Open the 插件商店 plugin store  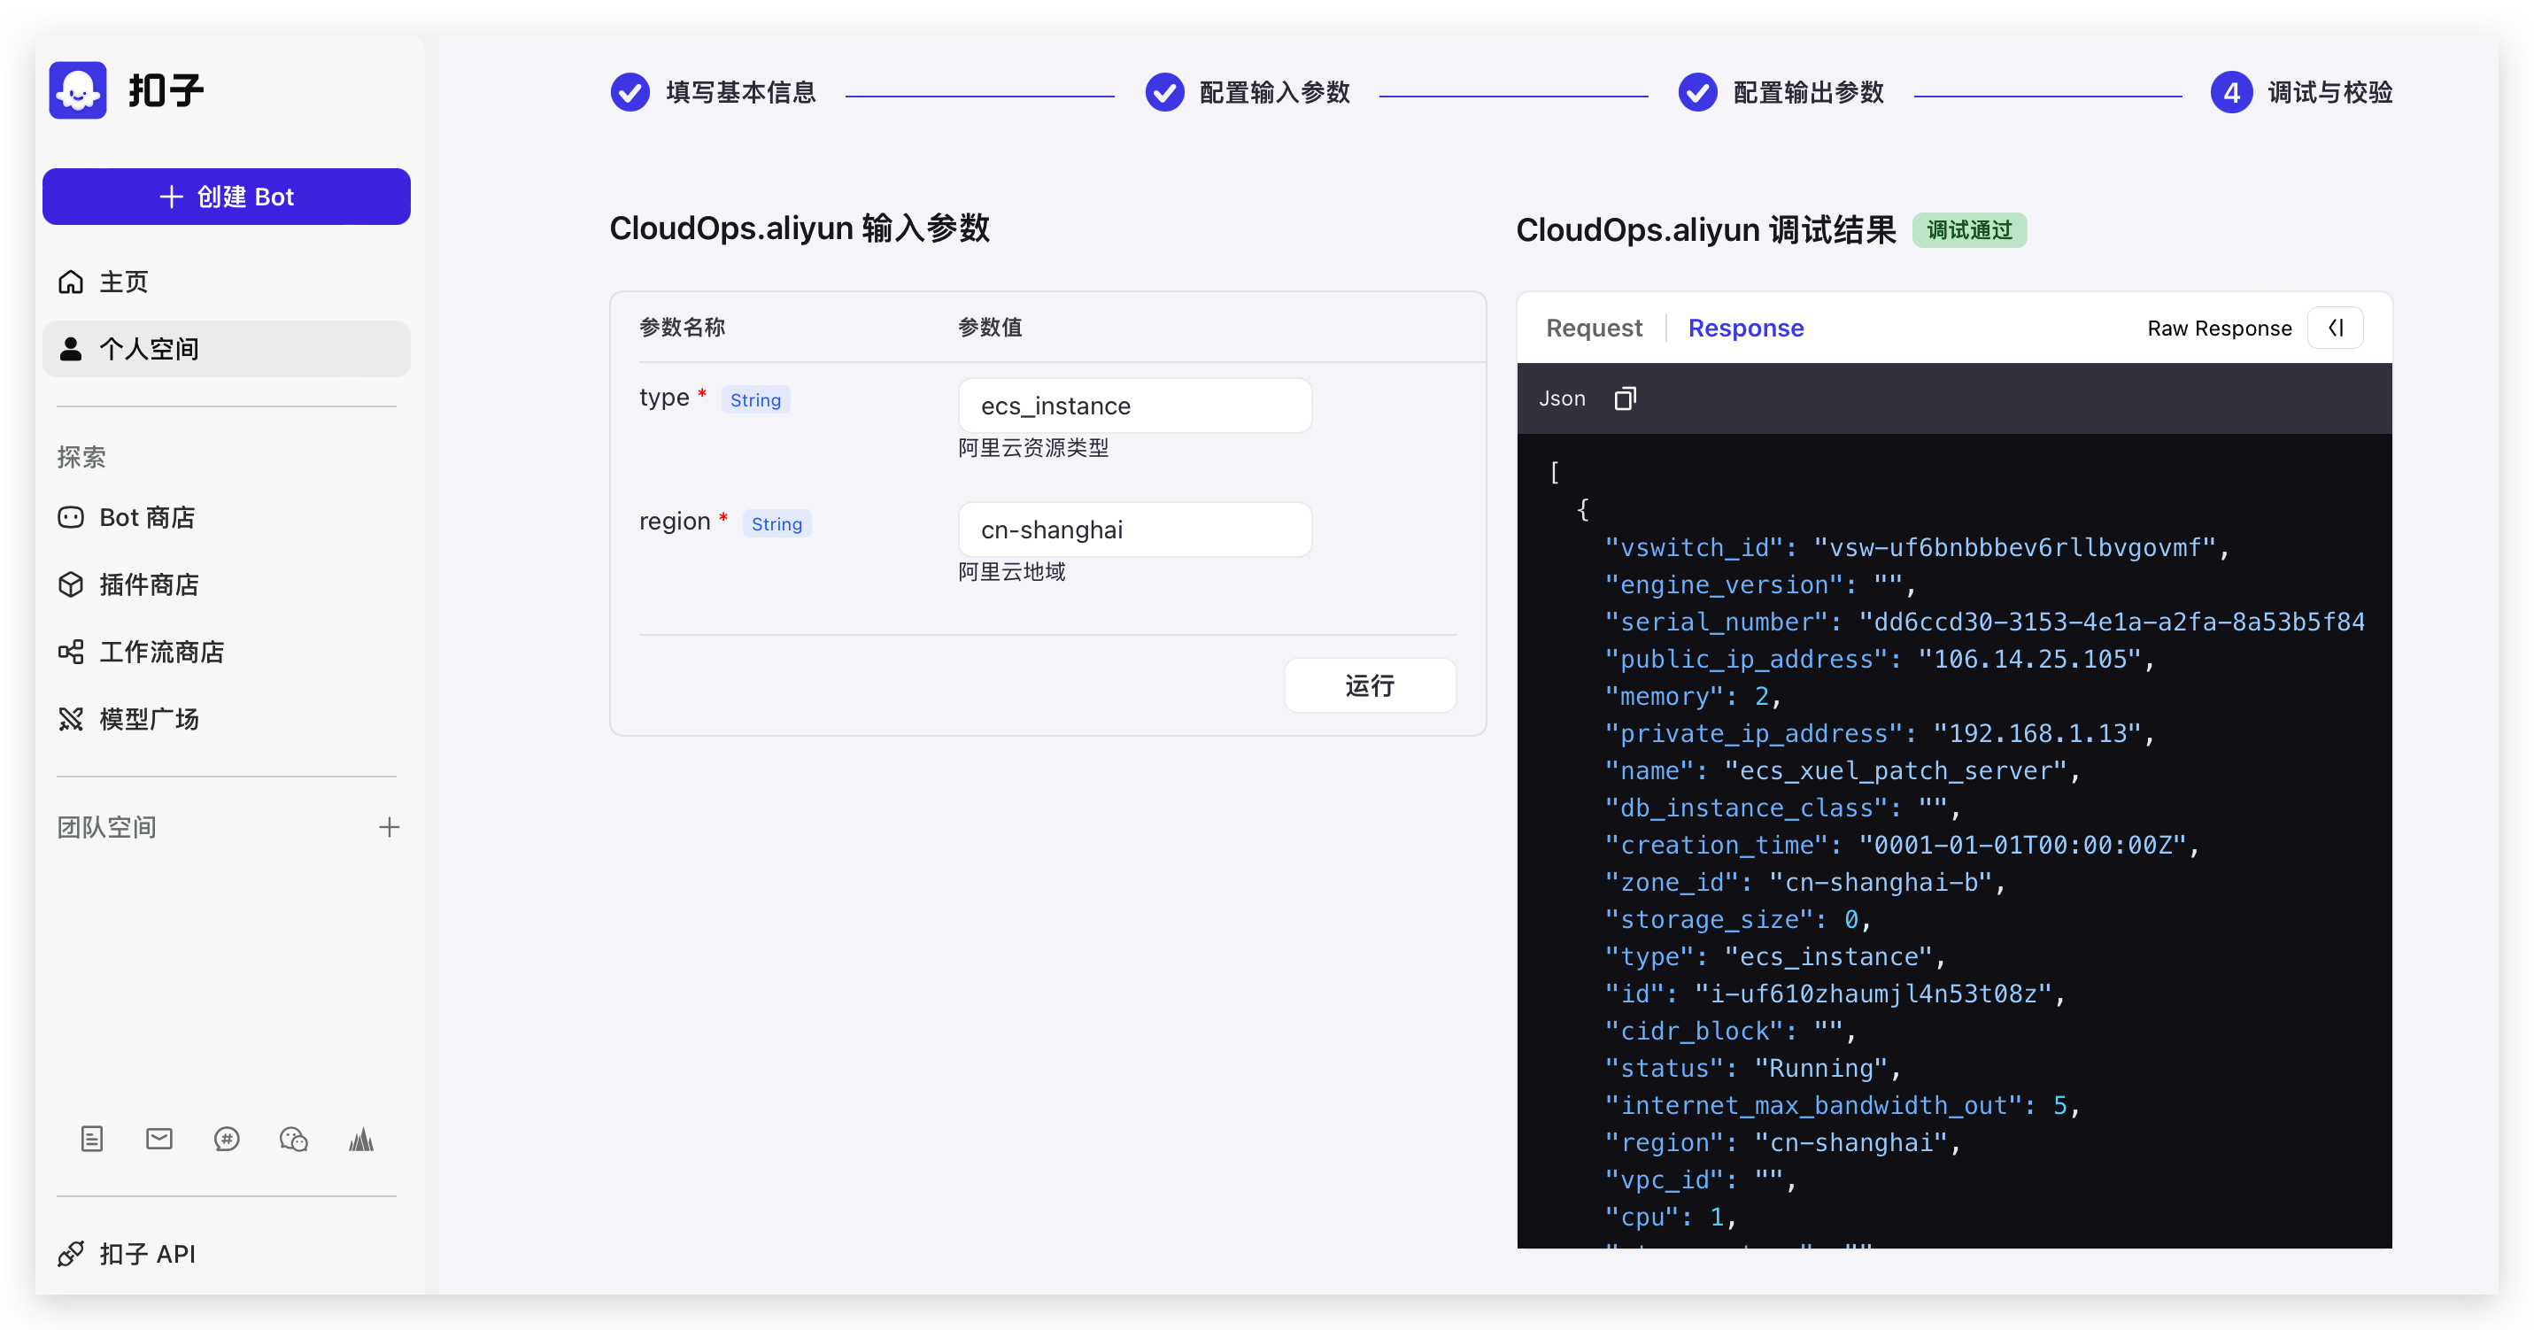[149, 584]
